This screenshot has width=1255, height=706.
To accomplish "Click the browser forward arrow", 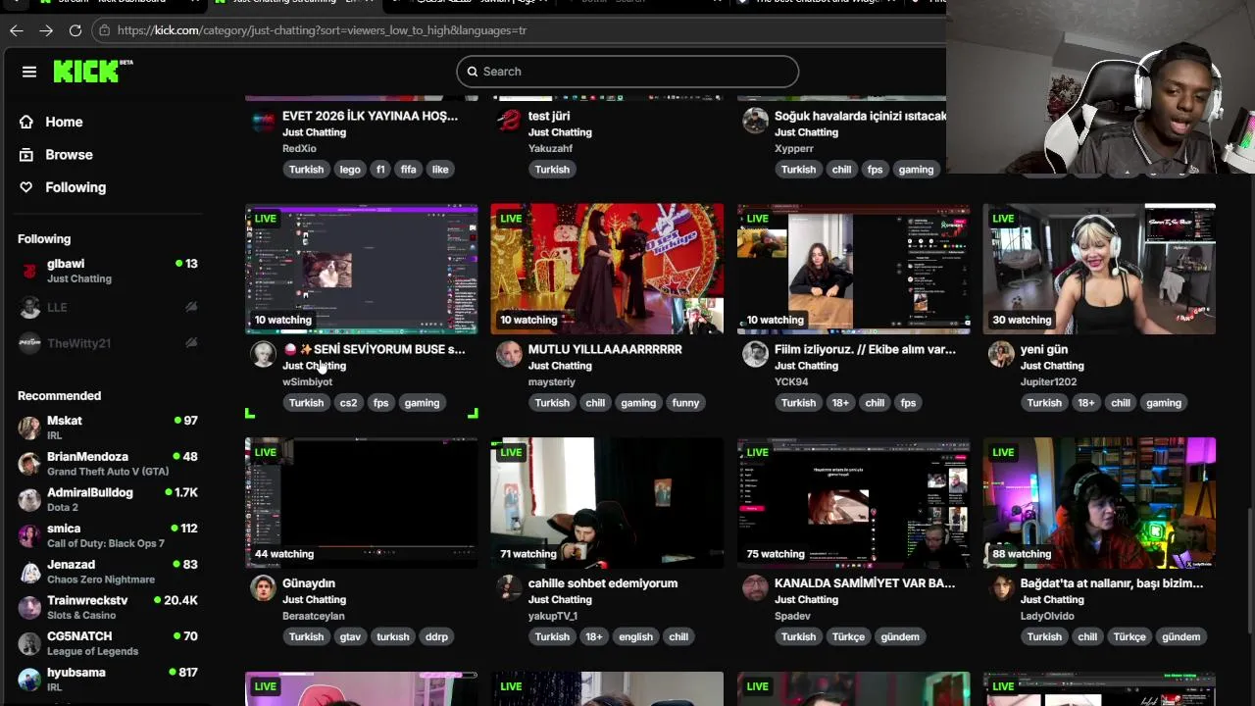I will pos(46,30).
